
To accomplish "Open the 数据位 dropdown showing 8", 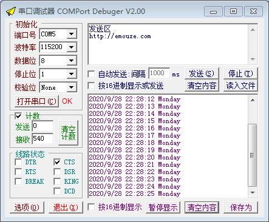I will pos(72,61).
